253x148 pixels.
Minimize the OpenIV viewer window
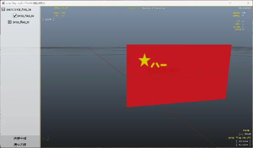230,3
